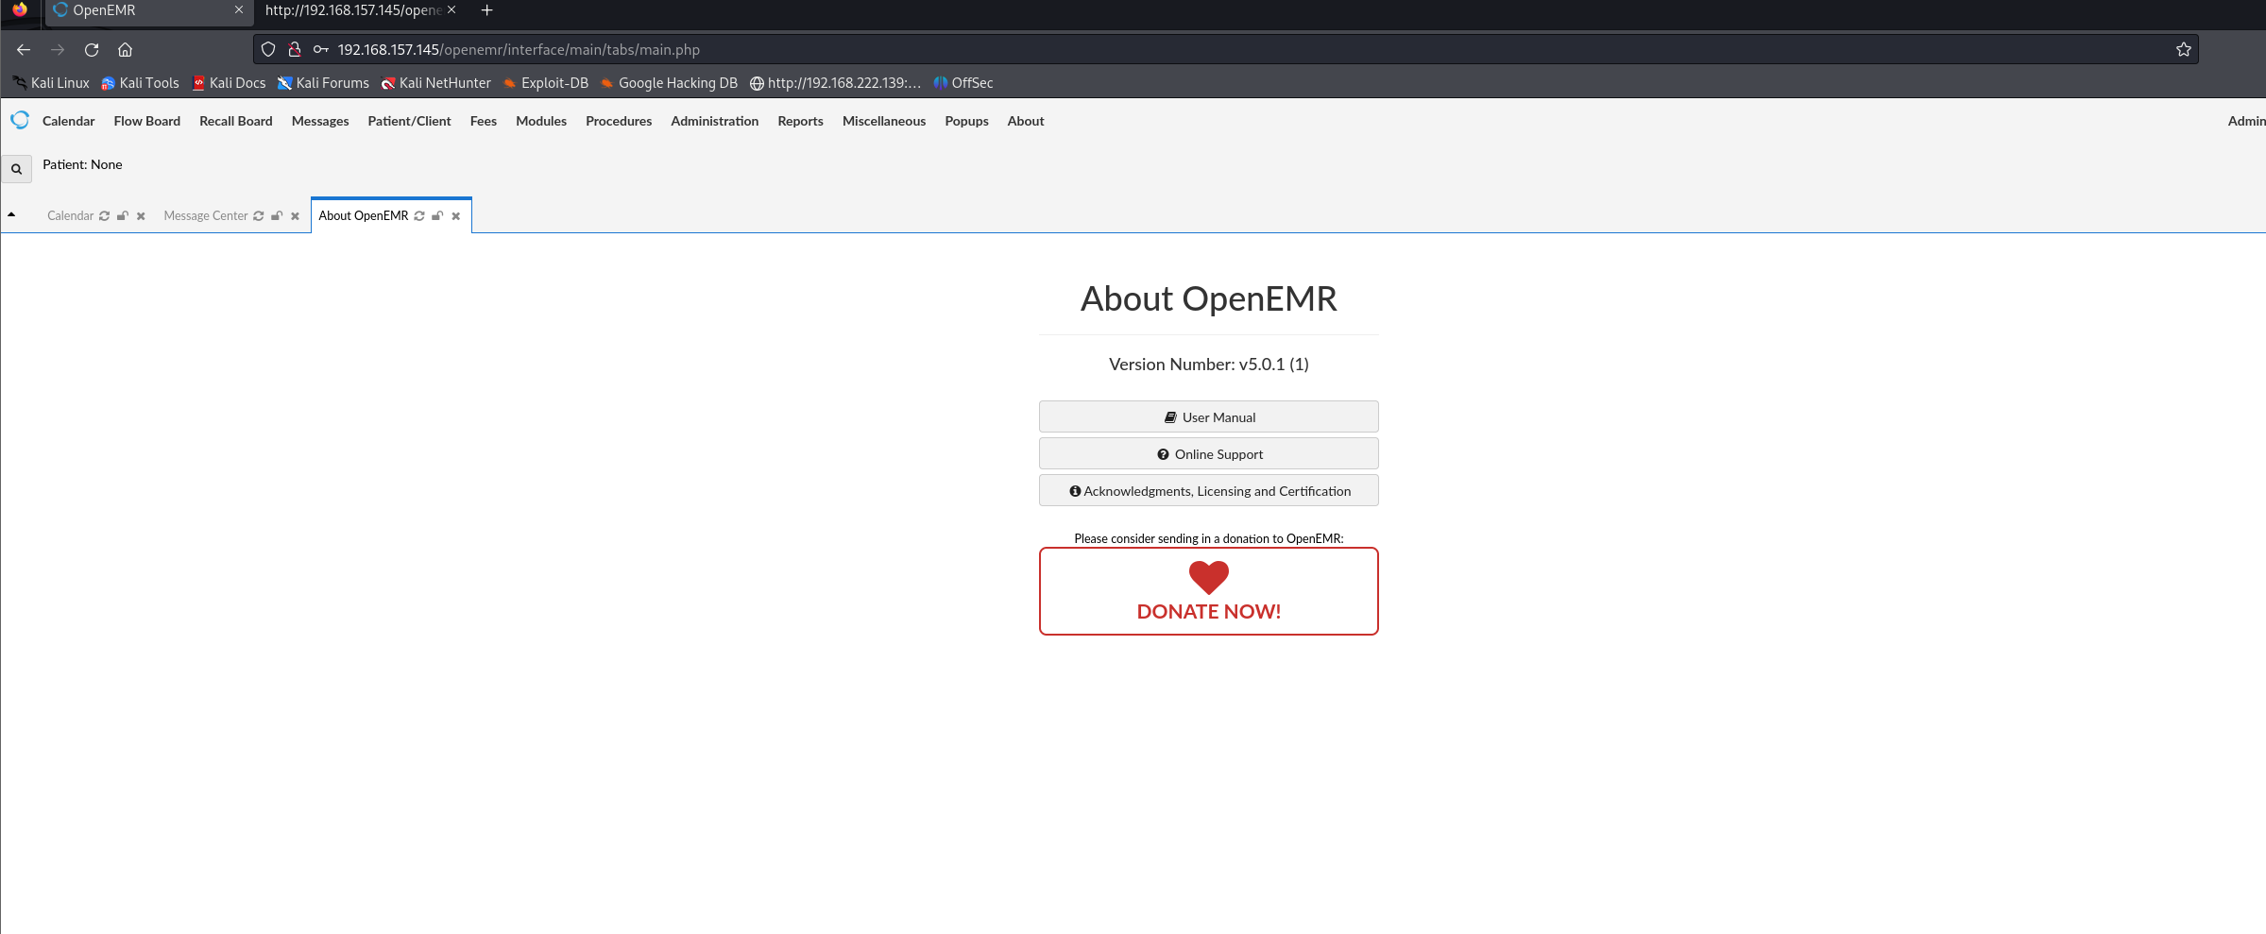Expand the Fees menu
Screen dimensions: 2266x934
[483, 121]
